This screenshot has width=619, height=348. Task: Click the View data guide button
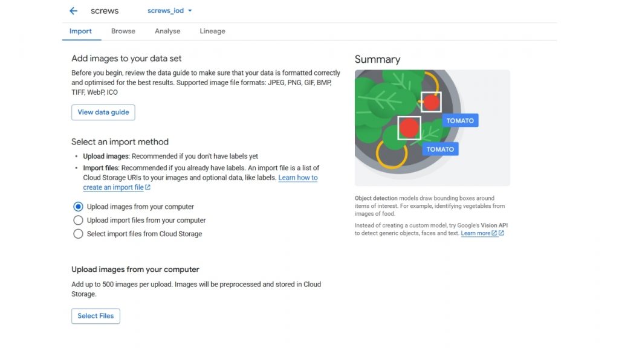coord(103,112)
